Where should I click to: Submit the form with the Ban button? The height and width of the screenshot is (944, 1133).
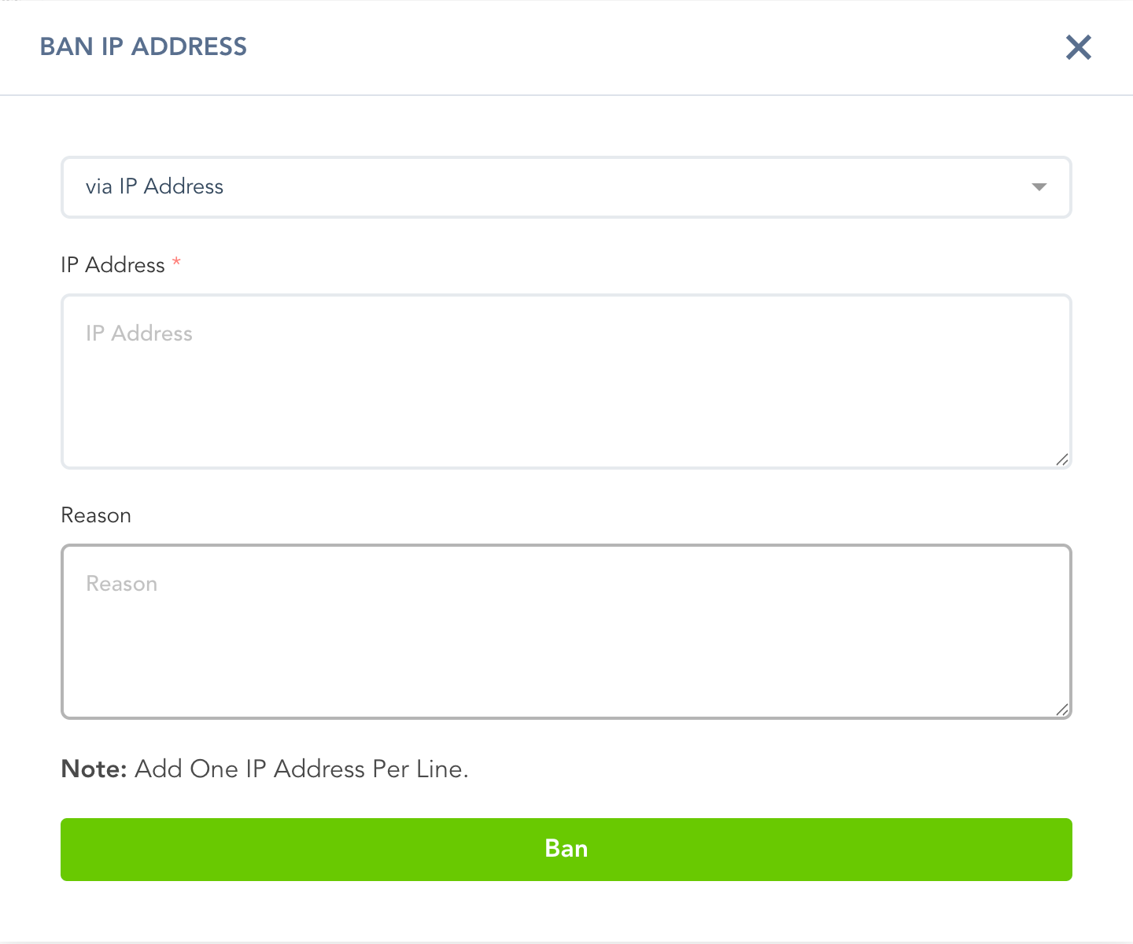(x=566, y=850)
